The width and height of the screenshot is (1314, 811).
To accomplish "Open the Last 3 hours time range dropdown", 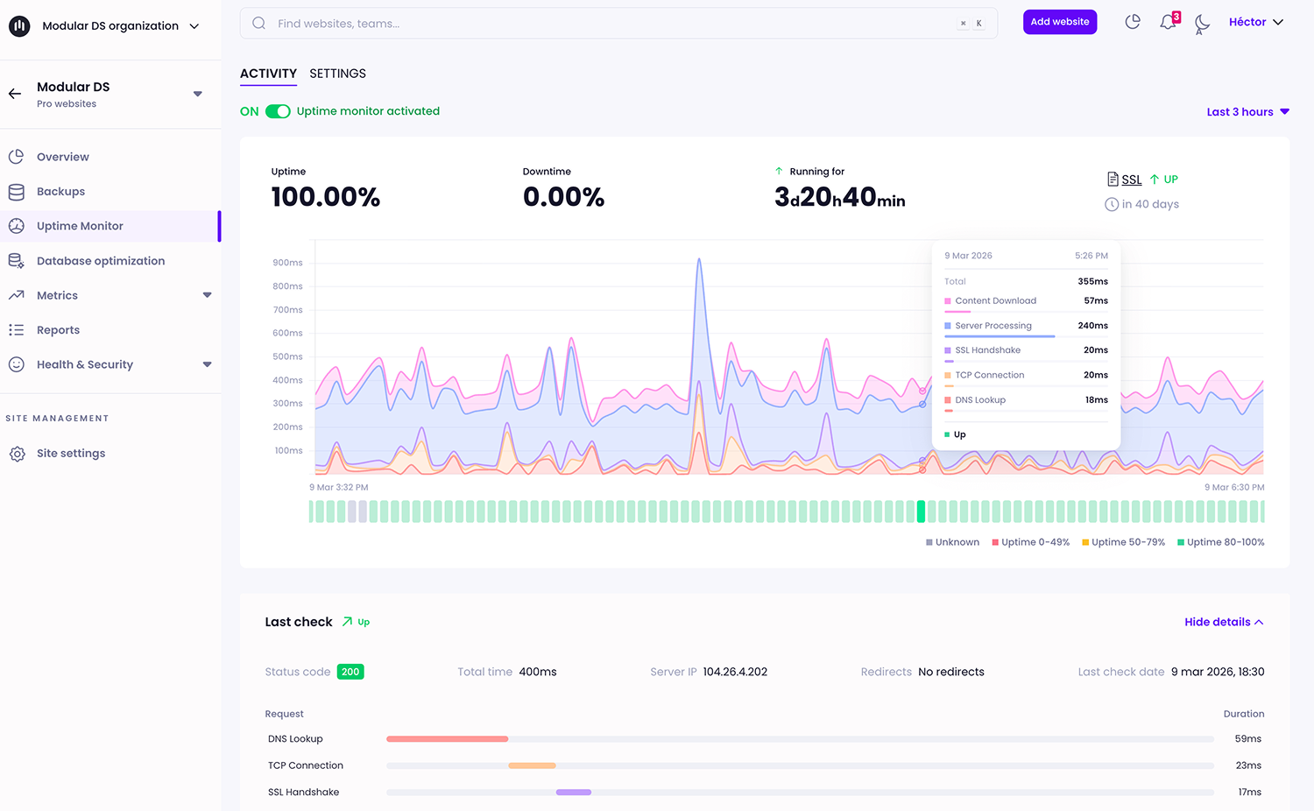I will click(1247, 111).
